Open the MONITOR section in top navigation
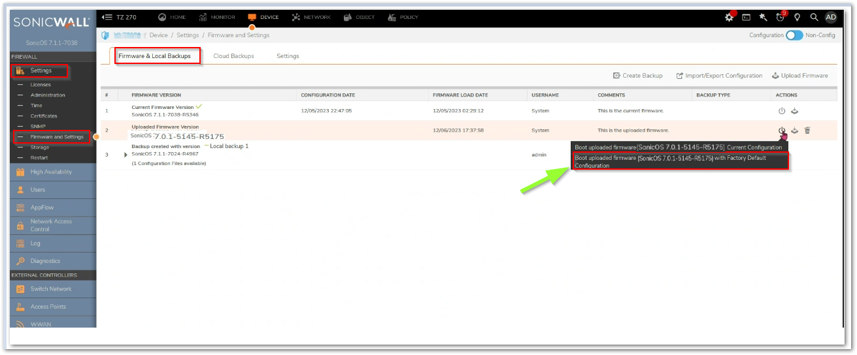Image resolution: width=857 pixels, height=355 pixels. point(217,17)
